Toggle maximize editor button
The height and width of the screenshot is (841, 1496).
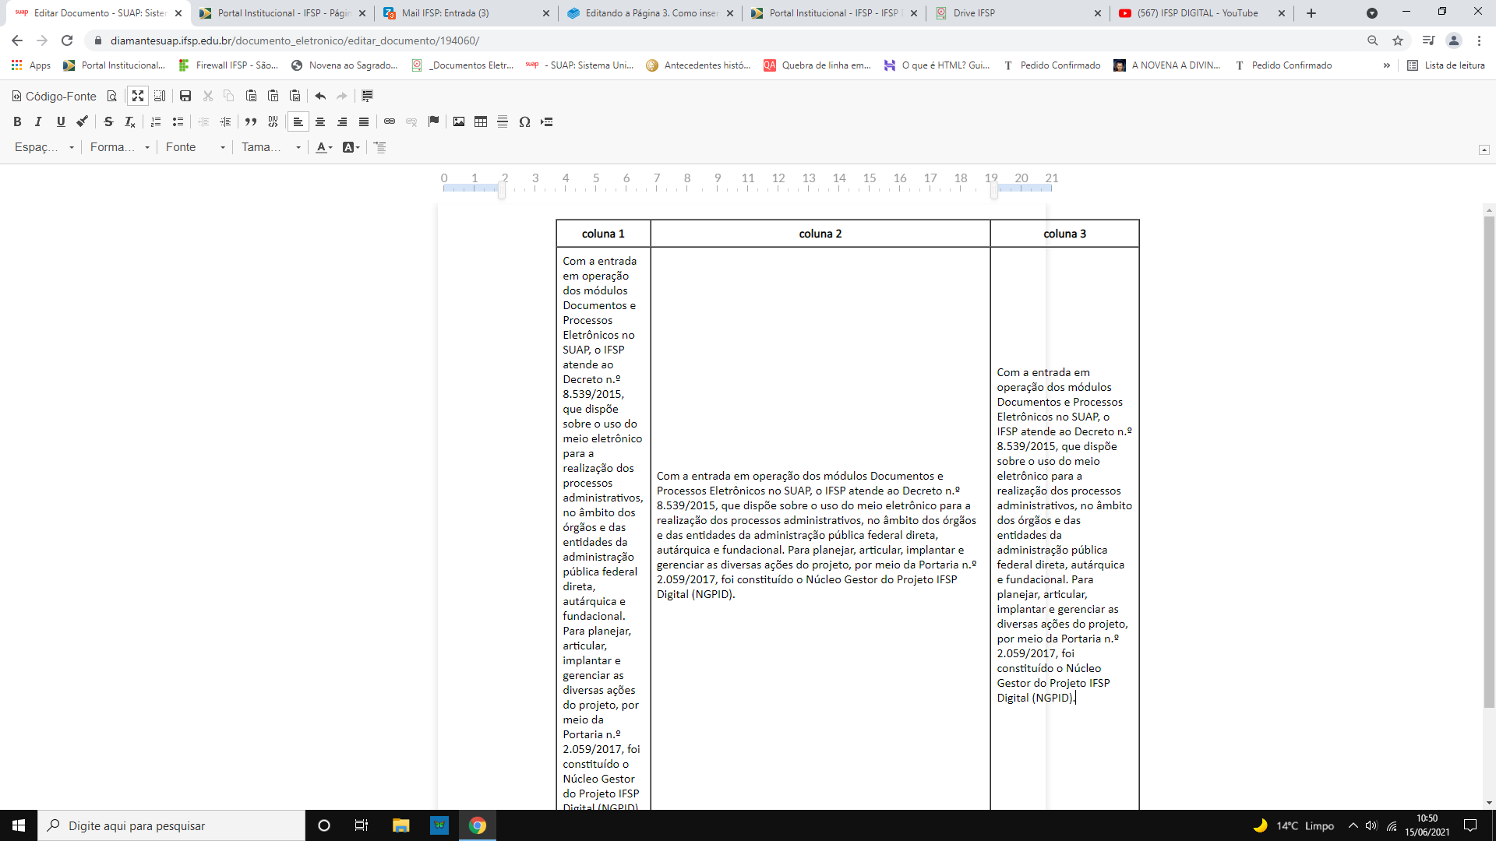(138, 96)
